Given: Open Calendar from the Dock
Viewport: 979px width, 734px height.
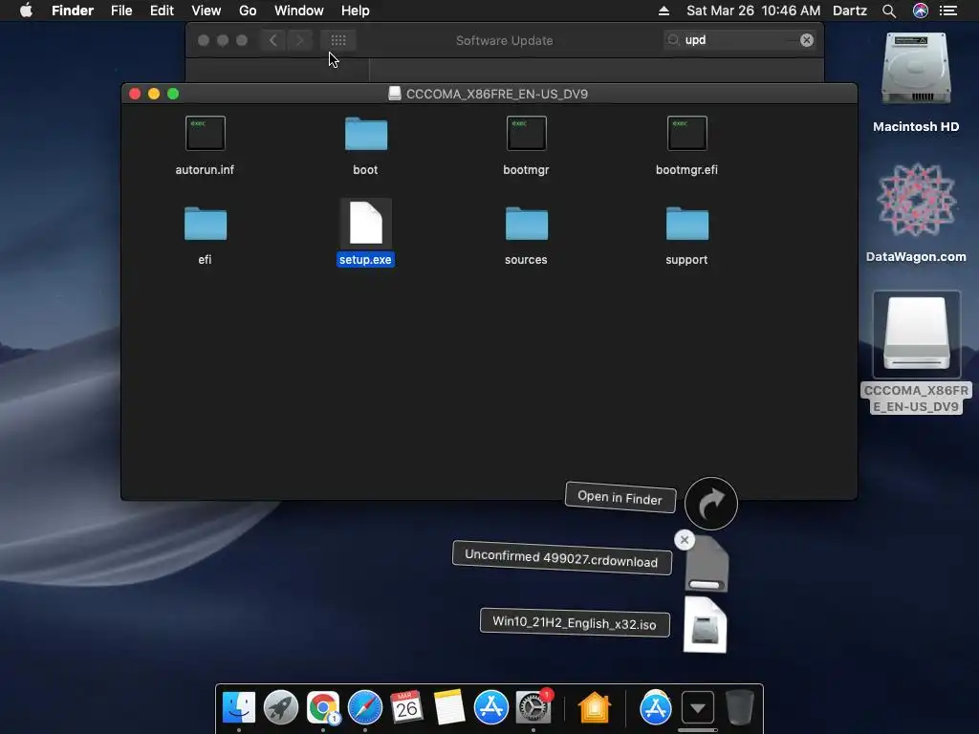Looking at the screenshot, I should click(406, 707).
